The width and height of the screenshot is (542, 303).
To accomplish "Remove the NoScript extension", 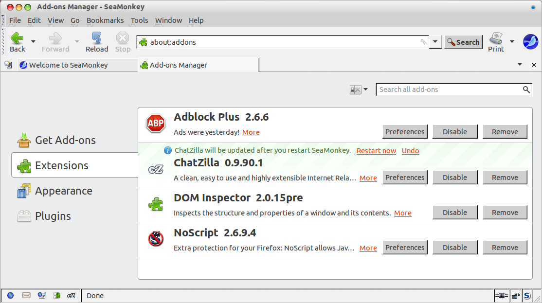I will point(505,248).
